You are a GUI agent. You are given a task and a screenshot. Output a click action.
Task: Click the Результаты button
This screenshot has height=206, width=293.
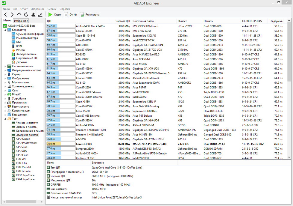click(90, 14)
